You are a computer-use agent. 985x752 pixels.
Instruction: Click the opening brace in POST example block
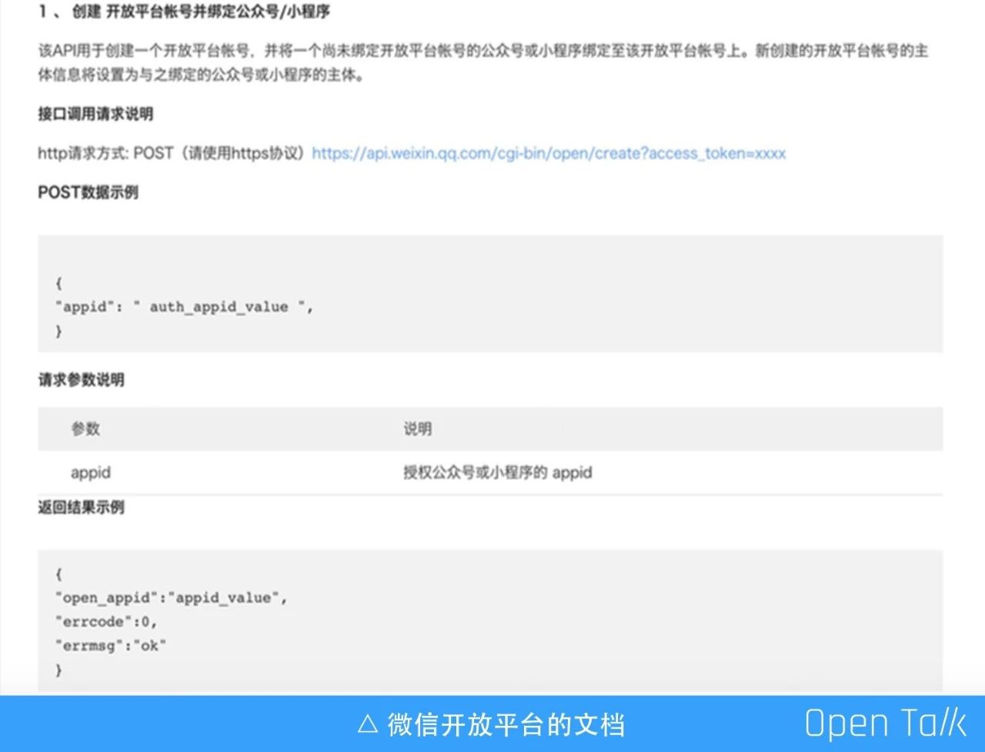tap(58, 283)
